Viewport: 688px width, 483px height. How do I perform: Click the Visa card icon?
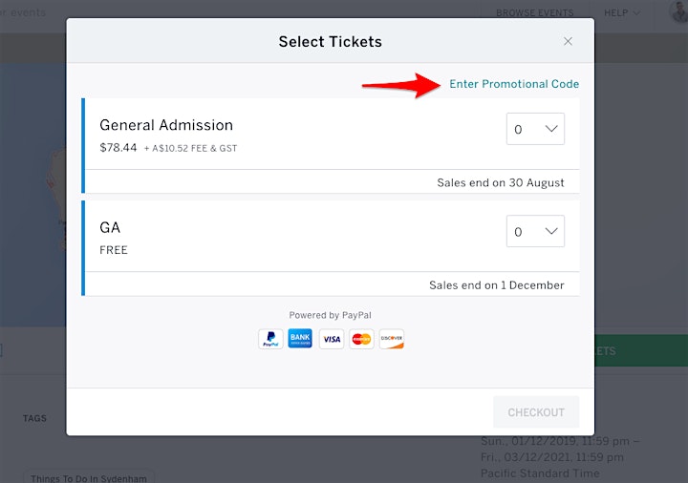(x=332, y=339)
